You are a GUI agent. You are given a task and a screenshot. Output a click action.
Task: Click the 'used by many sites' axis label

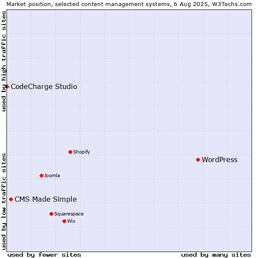[x=216, y=255]
